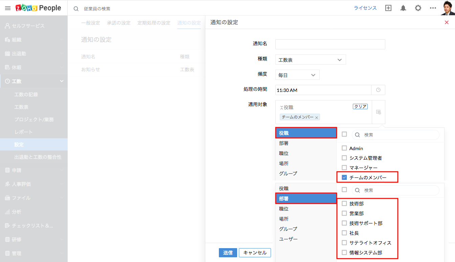Open the hamburger menu icon

tap(8, 8)
